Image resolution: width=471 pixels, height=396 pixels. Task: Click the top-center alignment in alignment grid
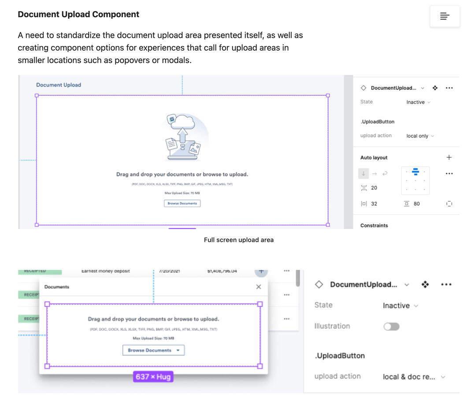(415, 172)
